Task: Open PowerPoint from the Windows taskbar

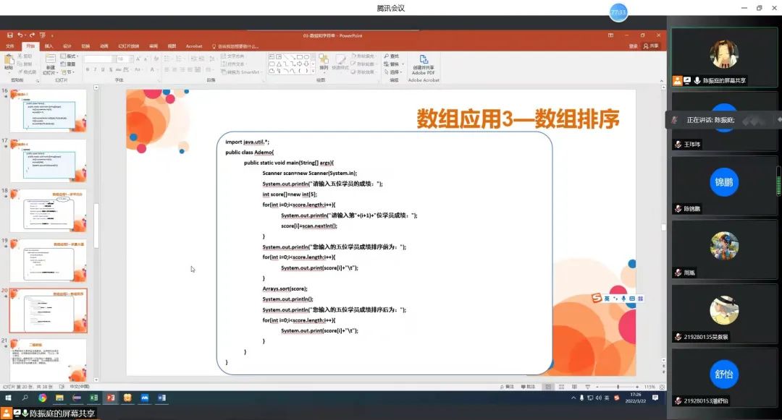Action: point(111,398)
